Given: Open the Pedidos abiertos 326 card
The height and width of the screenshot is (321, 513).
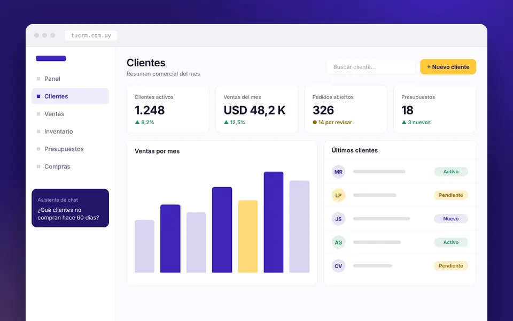Looking at the screenshot, I should (x=346, y=109).
